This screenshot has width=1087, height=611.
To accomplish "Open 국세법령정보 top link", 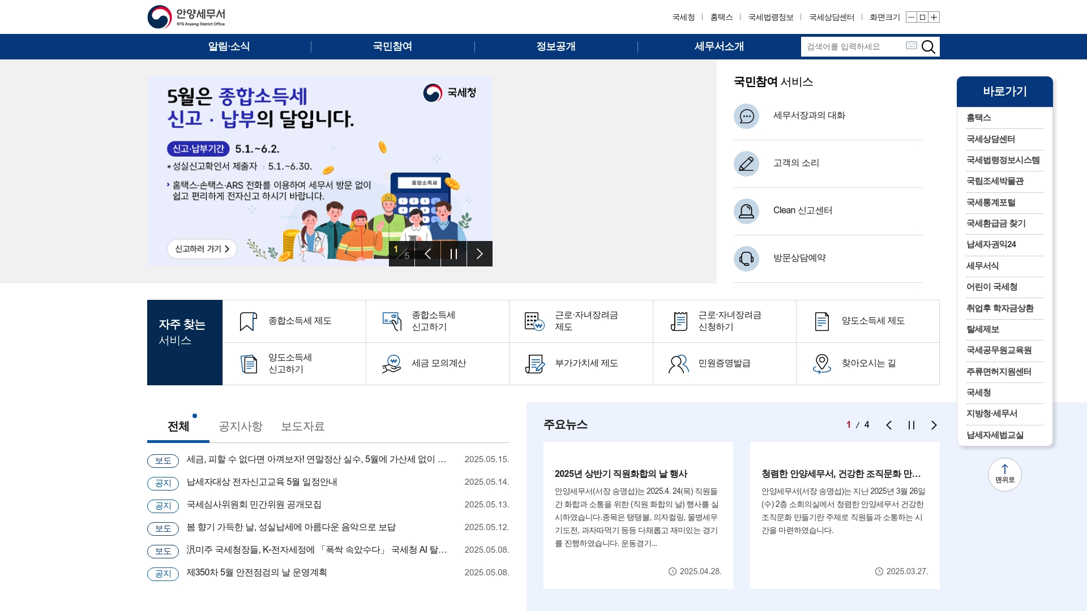I will point(771,18).
